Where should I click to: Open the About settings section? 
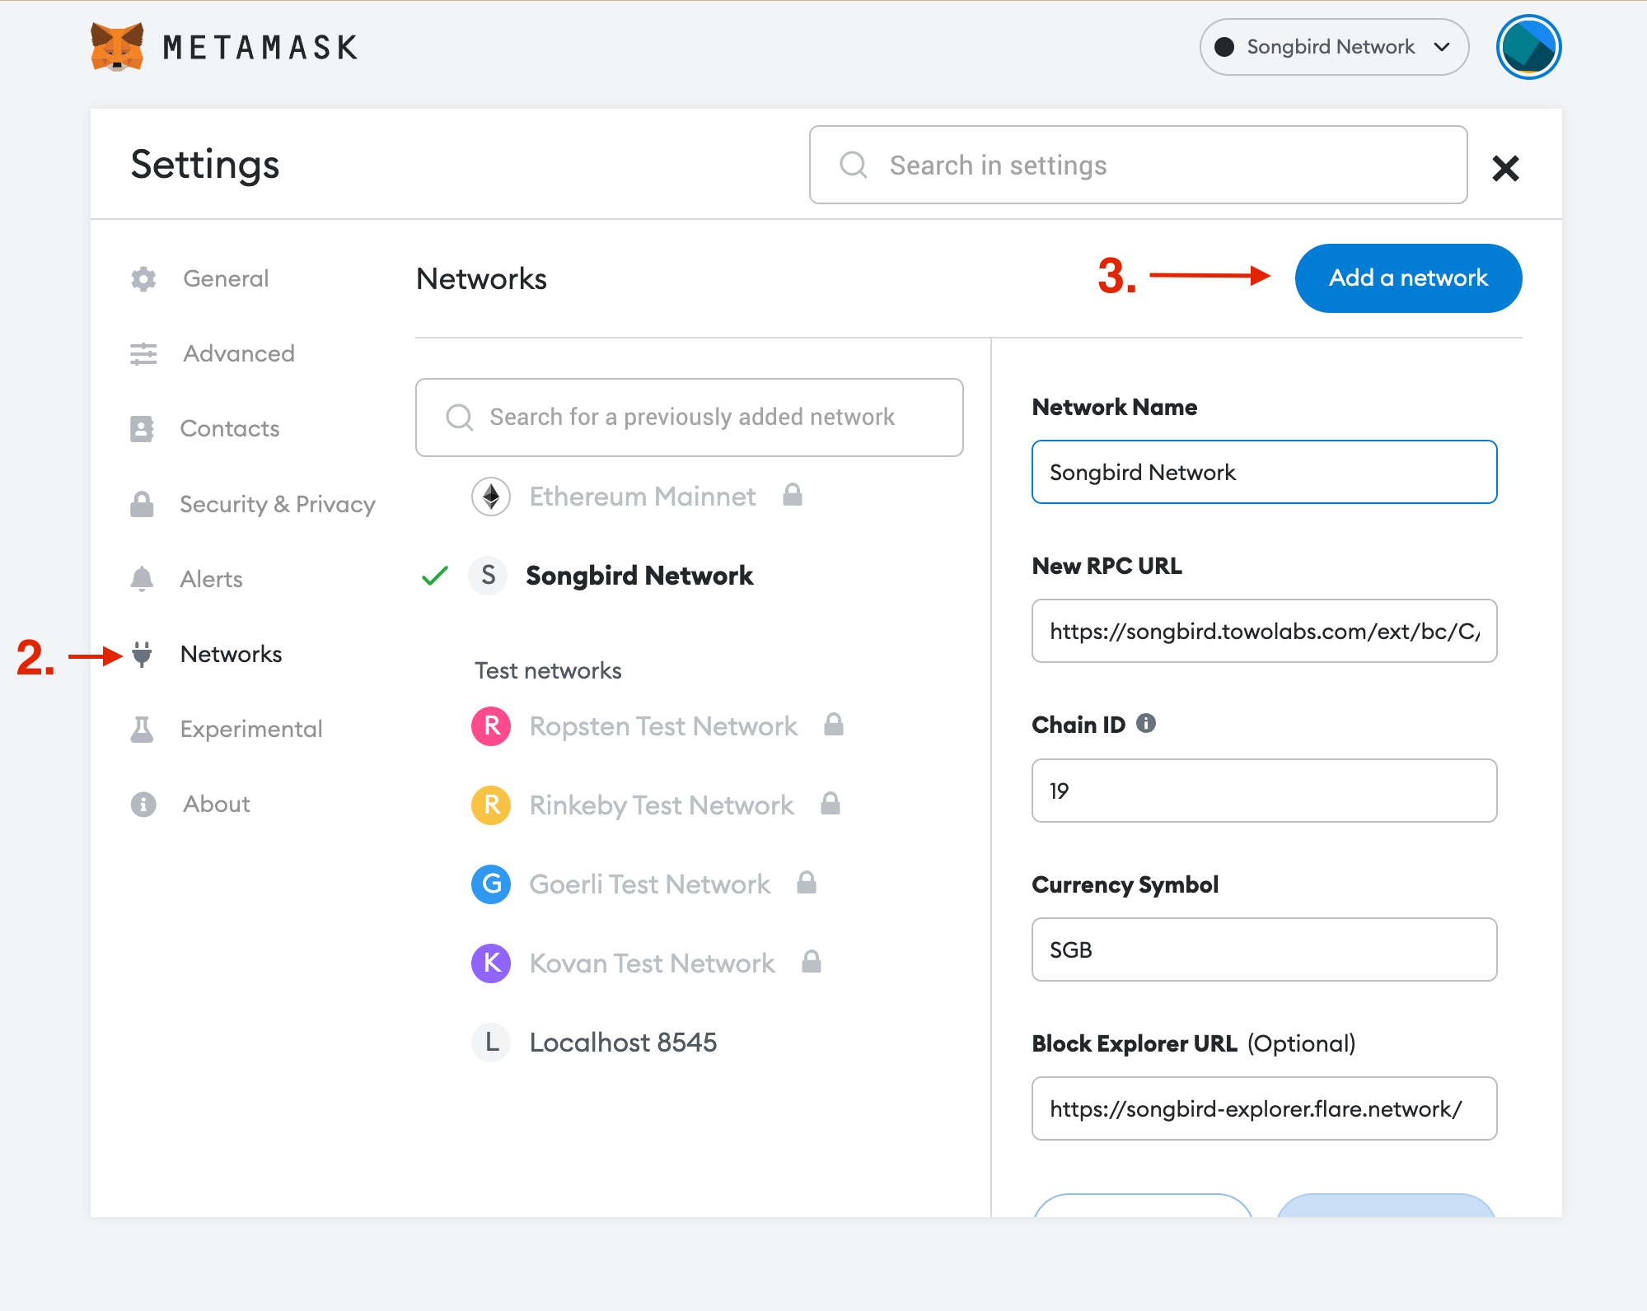click(x=216, y=804)
